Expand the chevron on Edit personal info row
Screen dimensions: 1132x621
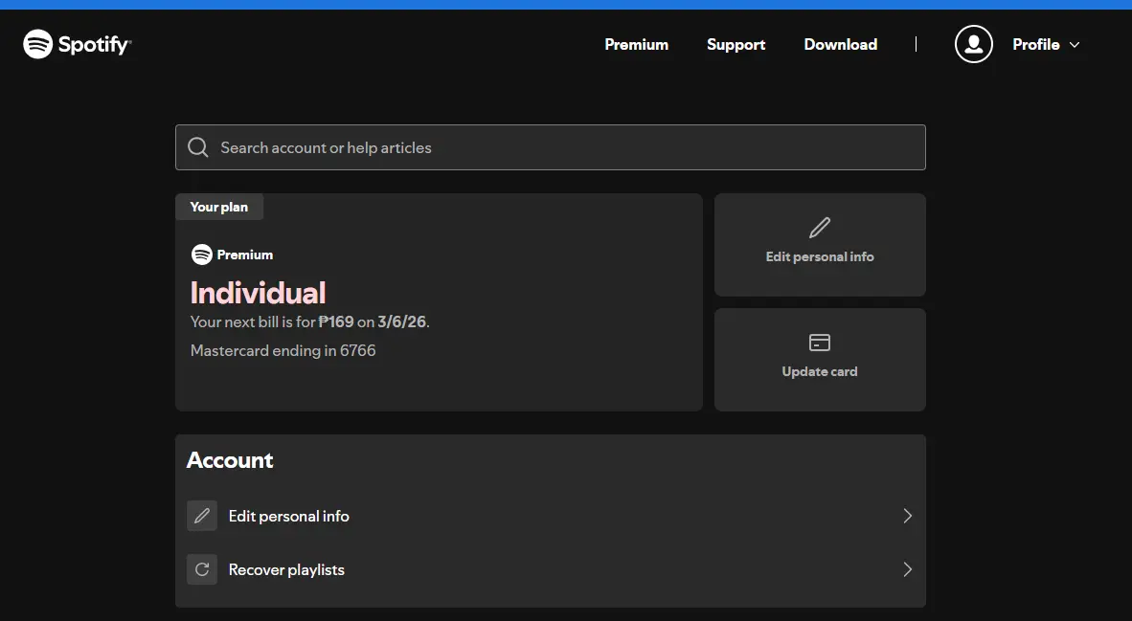[x=908, y=516]
